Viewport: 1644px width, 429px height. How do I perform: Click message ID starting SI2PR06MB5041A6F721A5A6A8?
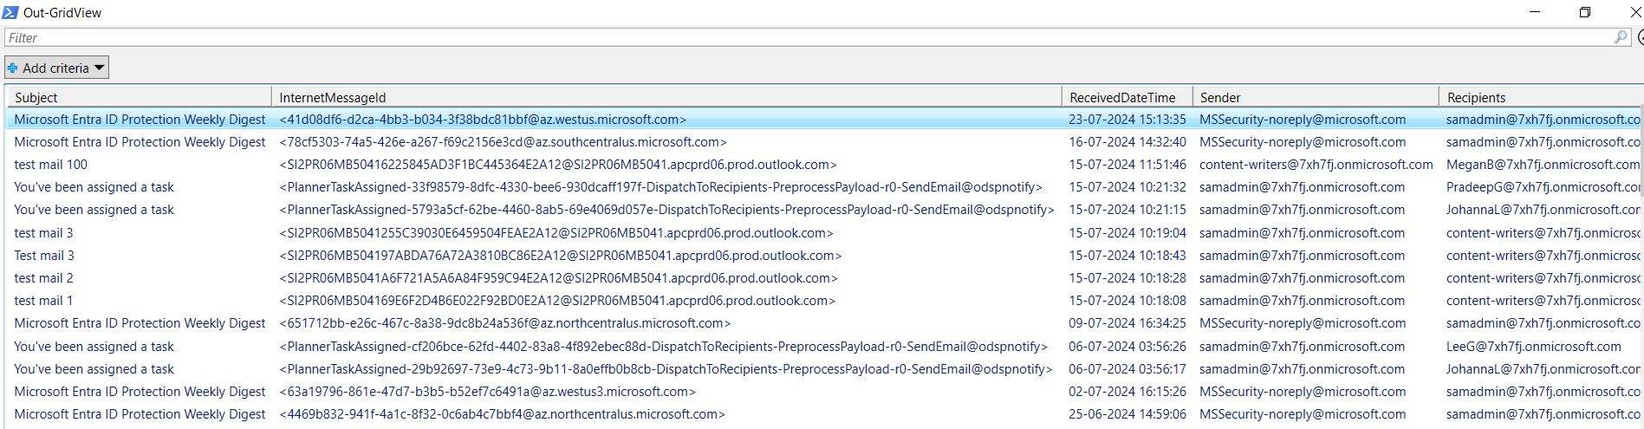point(558,278)
